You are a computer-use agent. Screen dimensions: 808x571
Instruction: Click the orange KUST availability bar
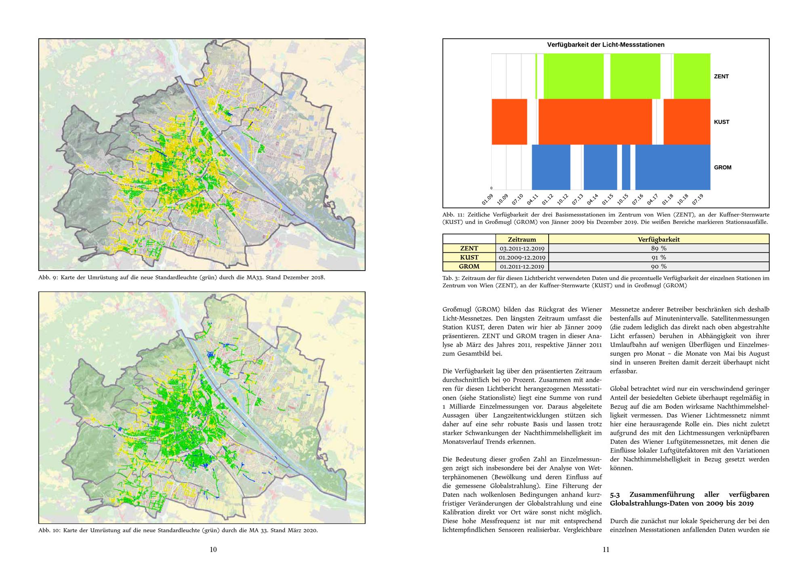click(x=595, y=122)
